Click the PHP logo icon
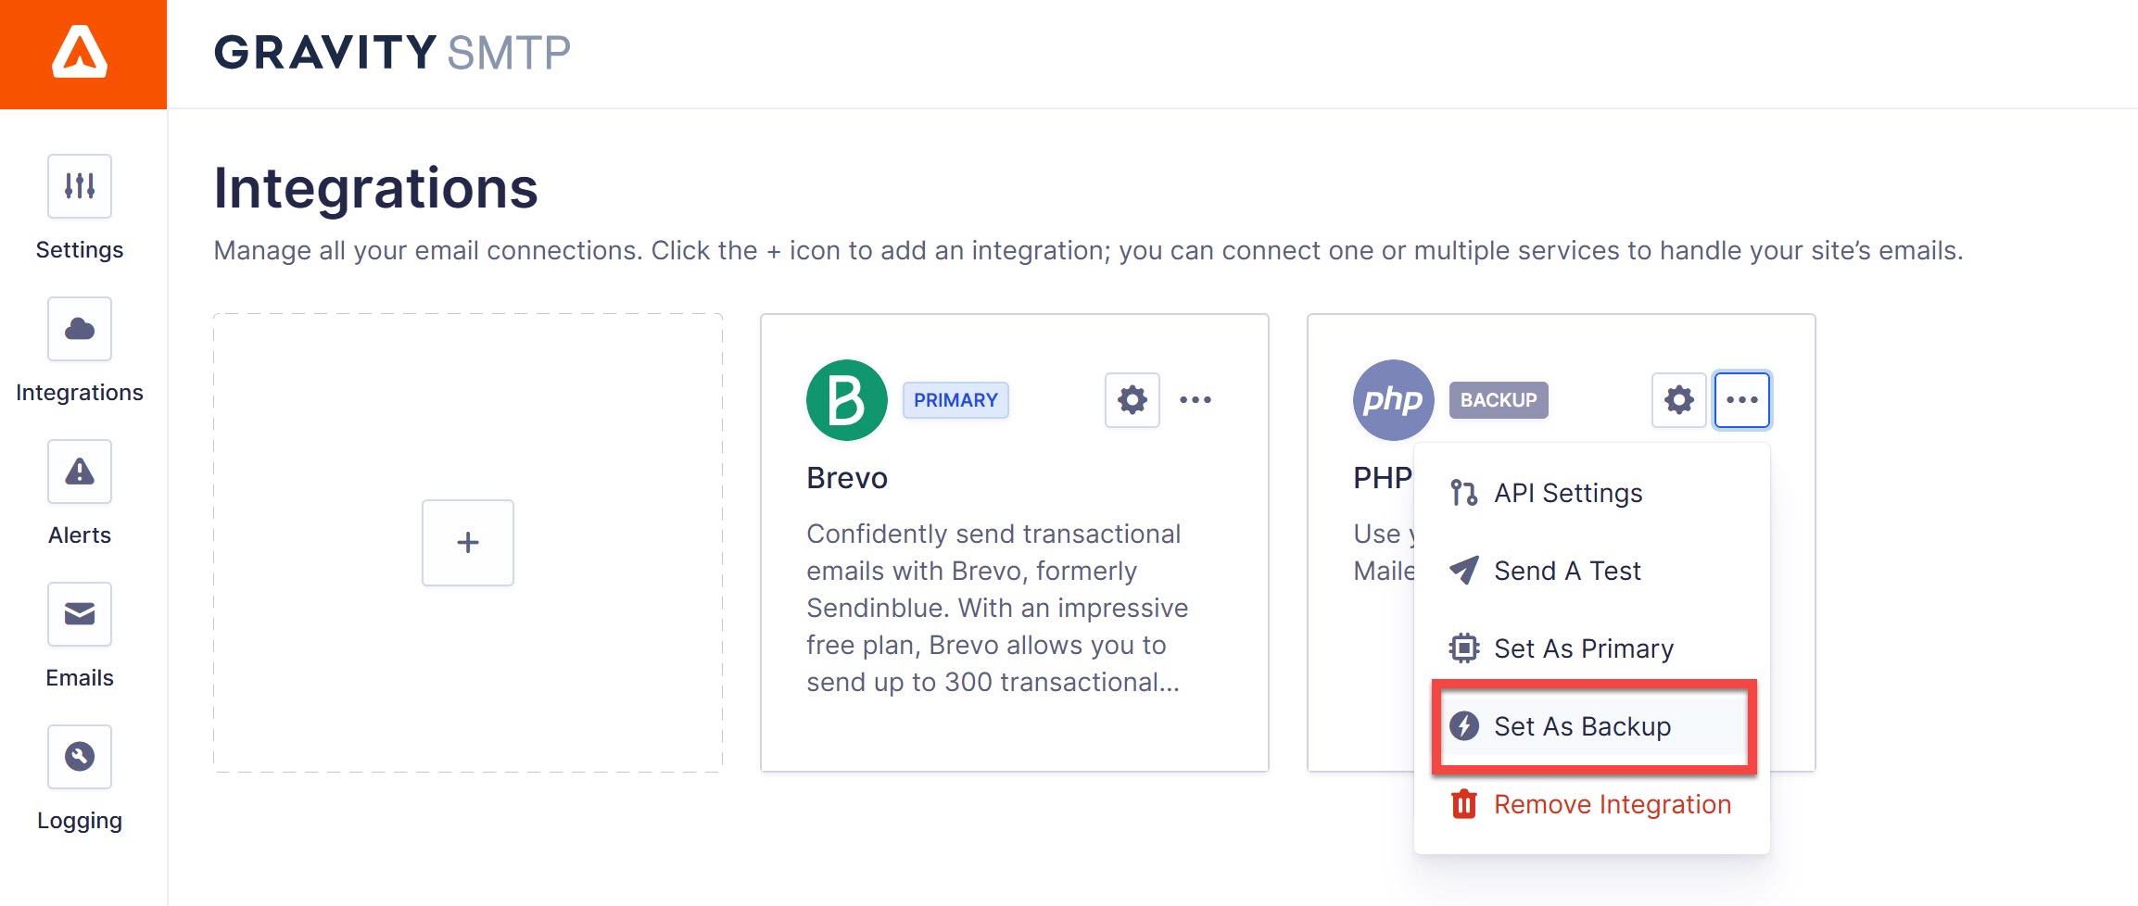The width and height of the screenshot is (2138, 906). tap(1393, 400)
